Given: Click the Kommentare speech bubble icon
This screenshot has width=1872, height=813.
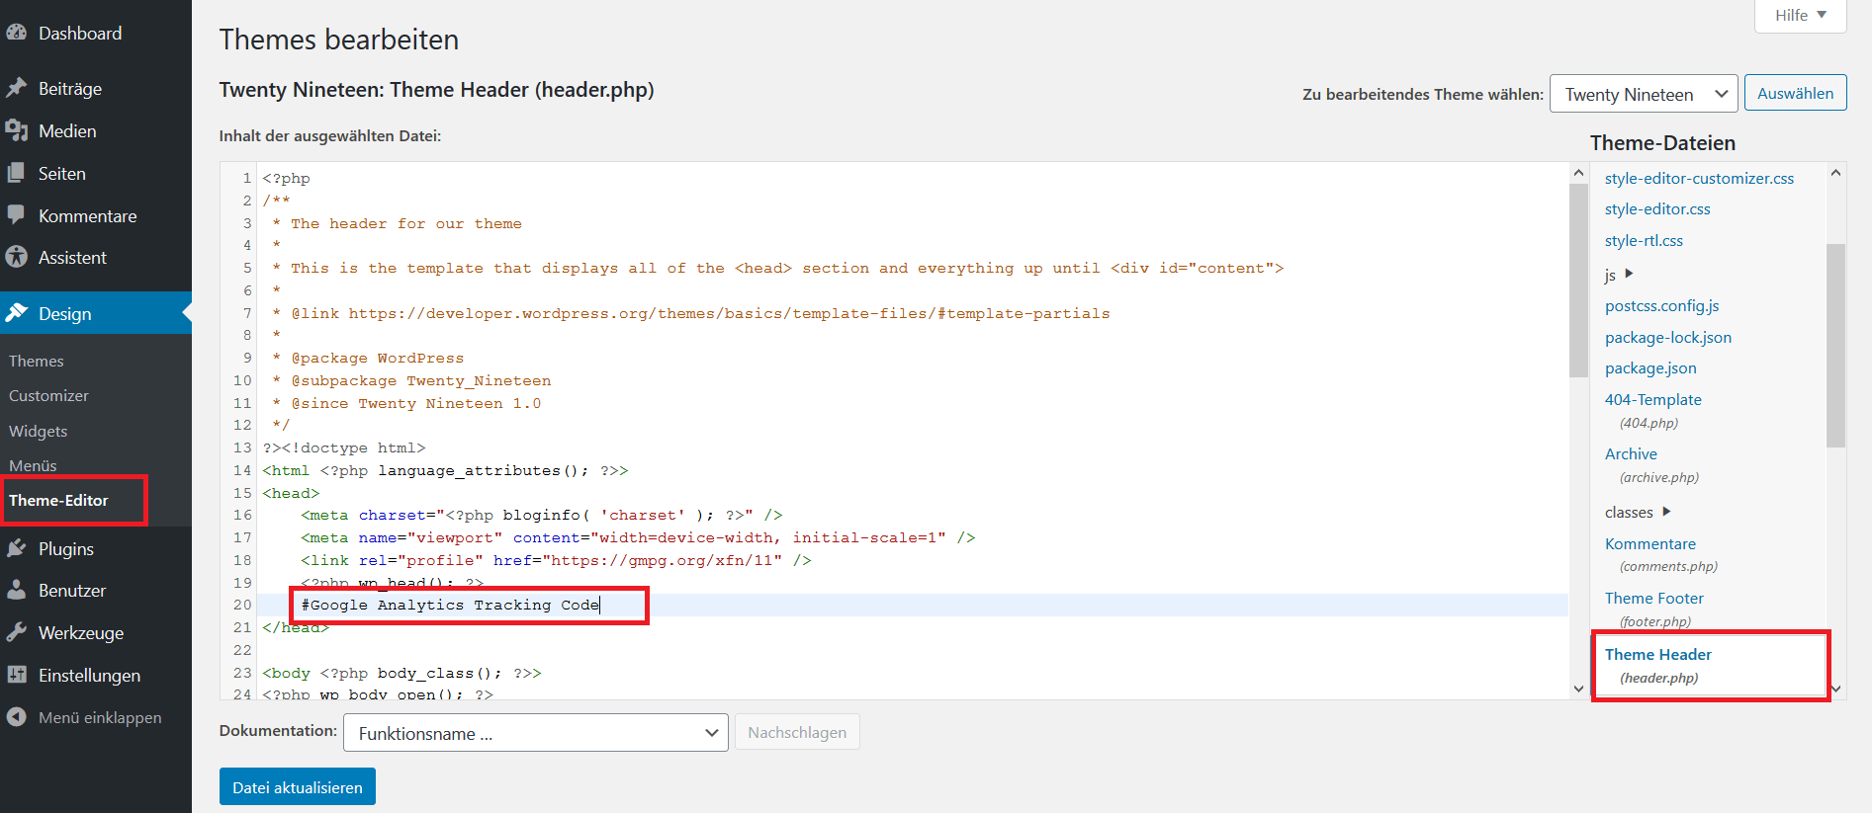Looking at the screenshot, I should (17, 215).
